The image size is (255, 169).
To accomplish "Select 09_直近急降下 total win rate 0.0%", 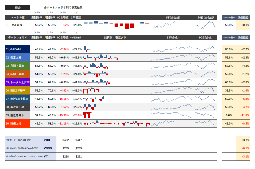I will click(x=229, y=115).
